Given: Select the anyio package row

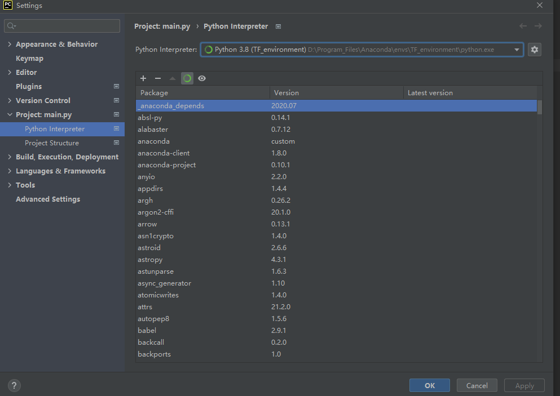Looking at the screenshot, I should (x=337, y=177).
